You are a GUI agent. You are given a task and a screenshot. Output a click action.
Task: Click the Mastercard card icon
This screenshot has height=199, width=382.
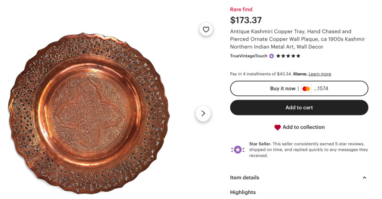[x=306, y=88]
